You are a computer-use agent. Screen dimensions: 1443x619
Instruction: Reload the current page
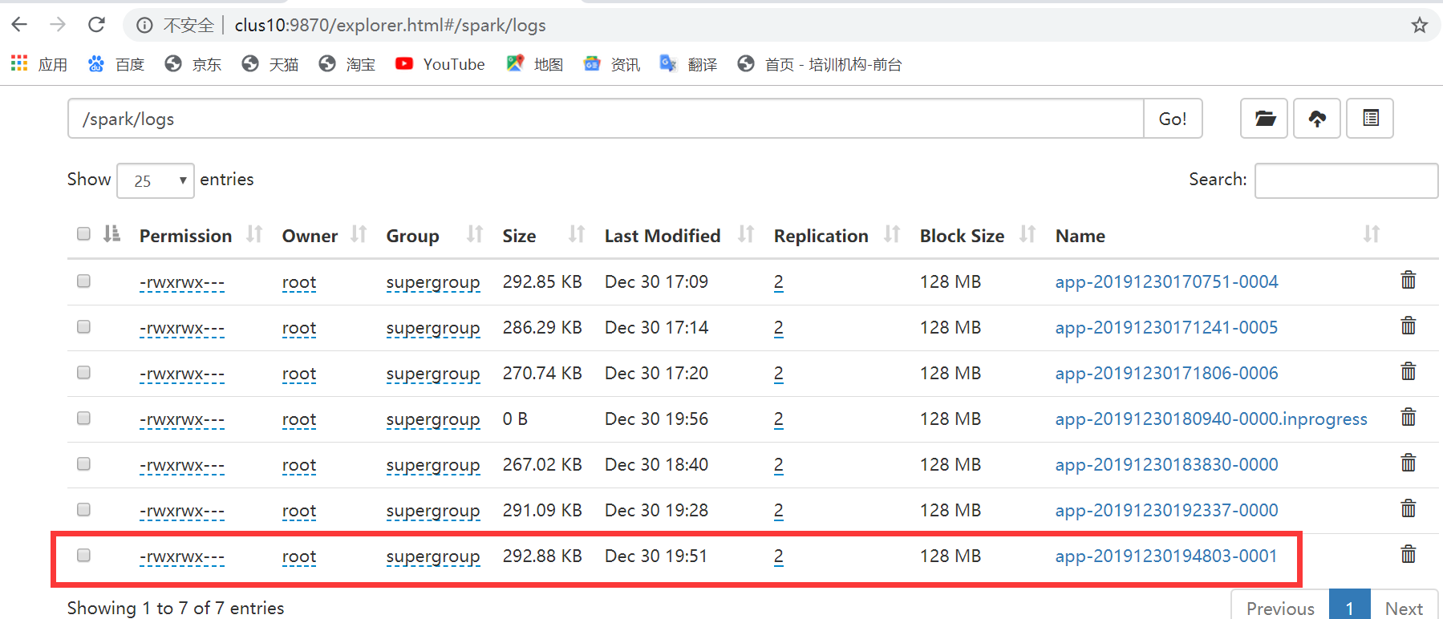pos(96,25)
